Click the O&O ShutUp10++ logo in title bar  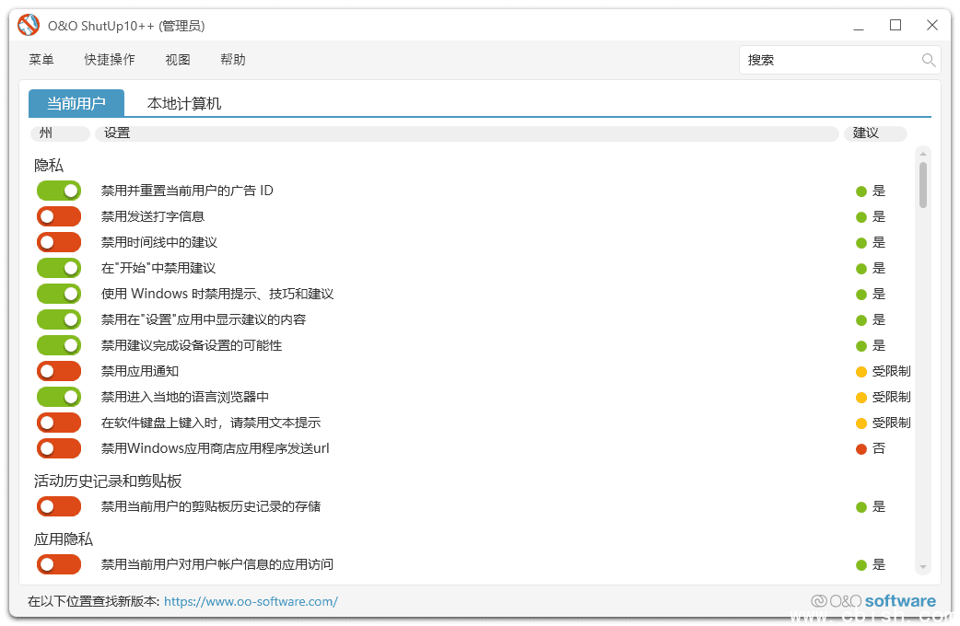[28, 25]
